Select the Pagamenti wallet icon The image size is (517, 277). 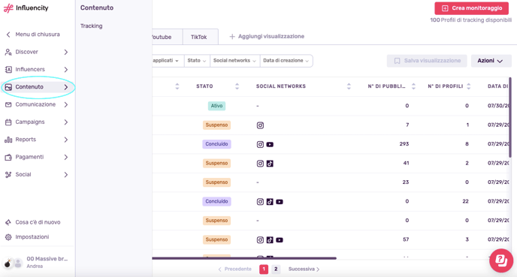coord(8,157)
